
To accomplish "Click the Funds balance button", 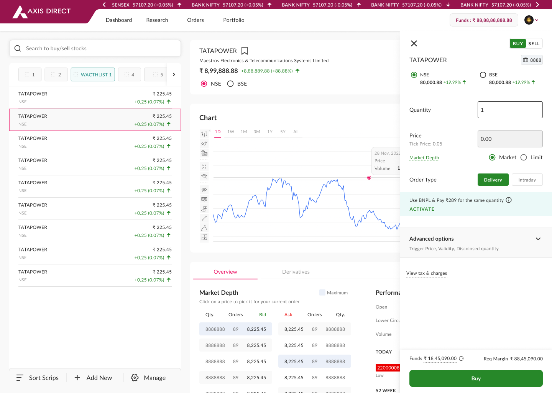I will [484, 20].
